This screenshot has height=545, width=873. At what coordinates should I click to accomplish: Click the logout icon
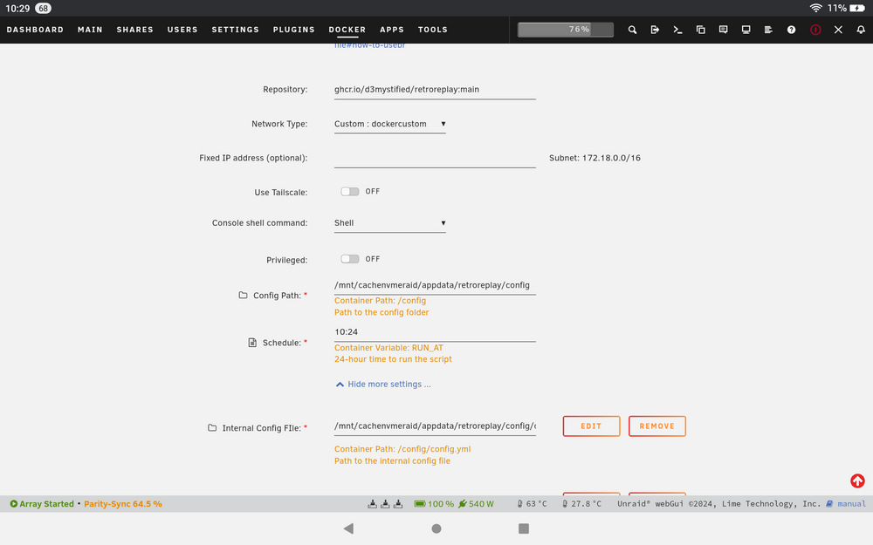point(655,30)
